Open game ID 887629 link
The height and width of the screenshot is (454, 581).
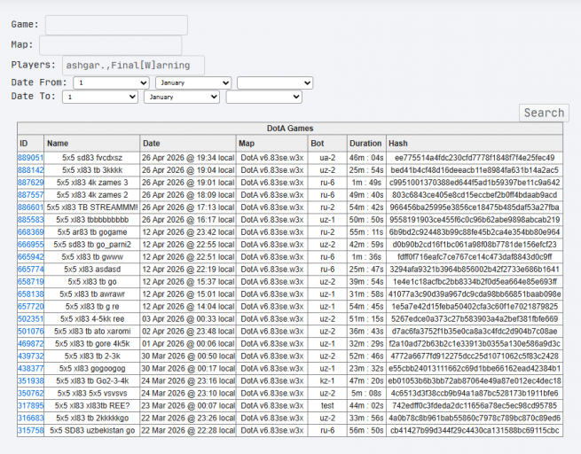[x=31, y=183]
